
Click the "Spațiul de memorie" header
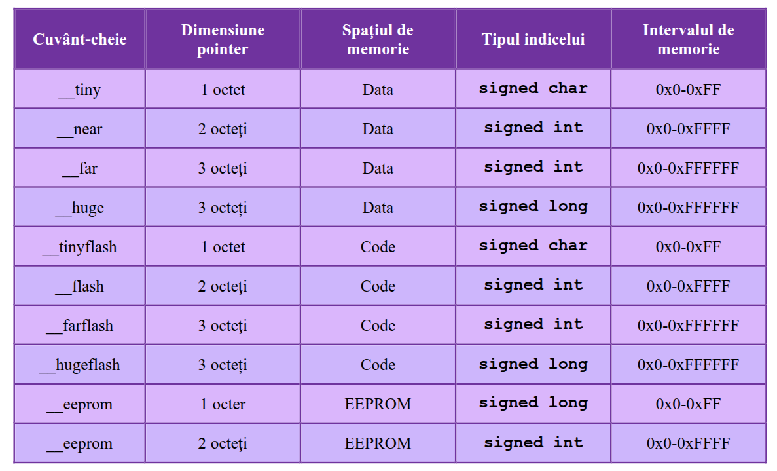[x=378, y=39]
